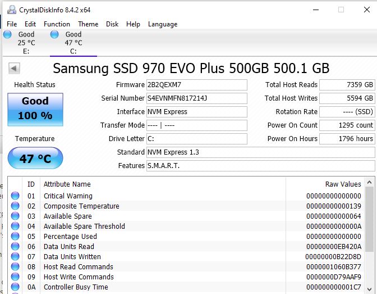
Task: Click the blue status orb for drive C:
Action: (x=54, y=34)
